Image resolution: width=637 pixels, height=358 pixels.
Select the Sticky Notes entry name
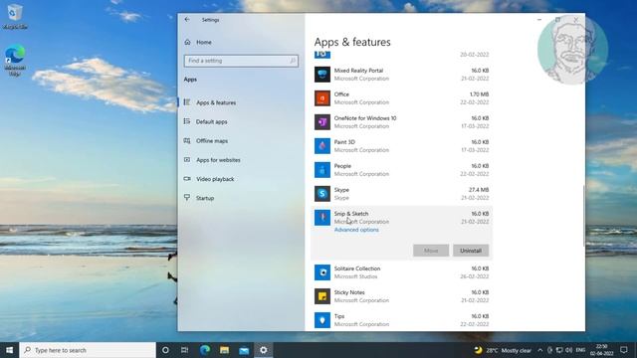349,292
